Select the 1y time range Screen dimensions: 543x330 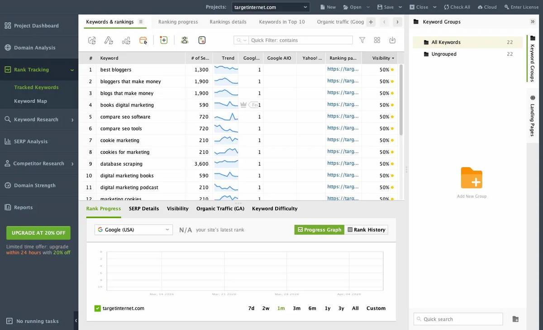coord(327,308)
